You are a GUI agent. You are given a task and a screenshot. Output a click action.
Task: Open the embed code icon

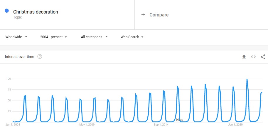(253, 57)
